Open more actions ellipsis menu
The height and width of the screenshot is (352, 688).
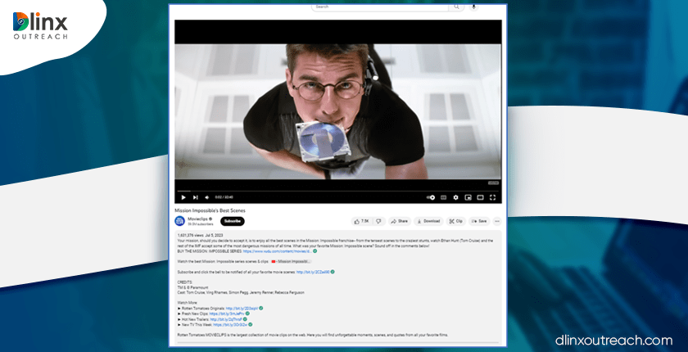click(x=497, y=221)
